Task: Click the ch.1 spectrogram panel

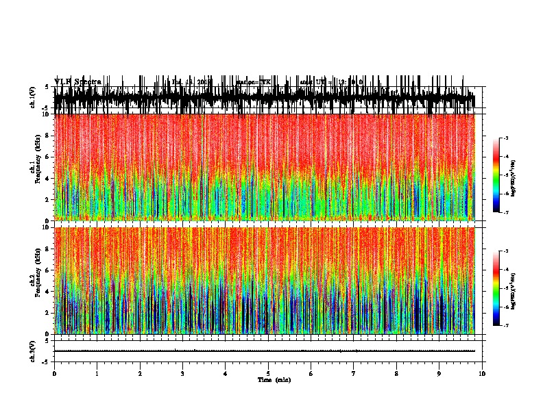Action: coord(265,167)
